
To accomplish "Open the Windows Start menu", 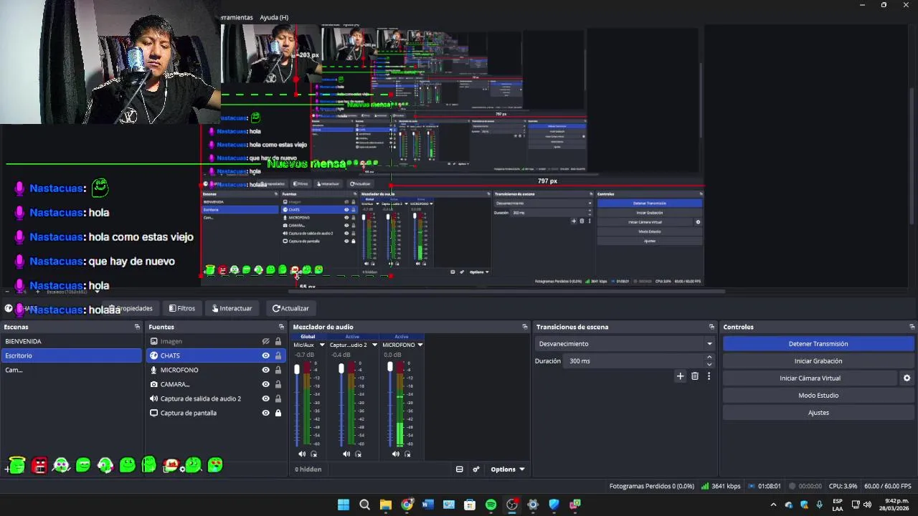I will coord(344,505).
